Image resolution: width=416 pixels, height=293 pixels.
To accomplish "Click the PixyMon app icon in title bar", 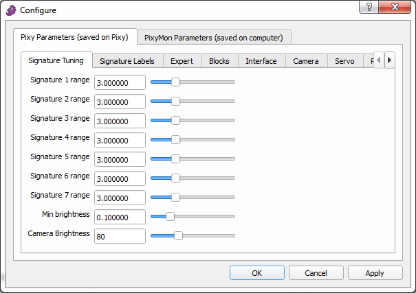I will [11, 10].
